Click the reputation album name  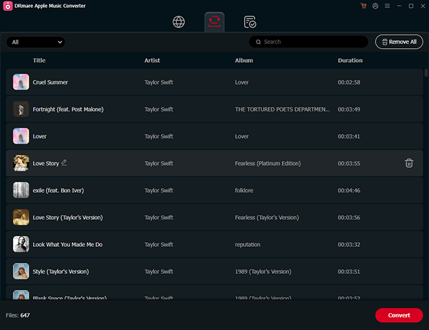click(247, 245)
